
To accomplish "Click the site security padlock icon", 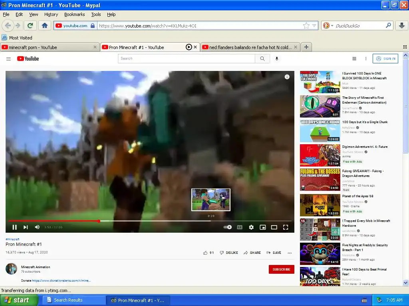I will tap(93, 25).
